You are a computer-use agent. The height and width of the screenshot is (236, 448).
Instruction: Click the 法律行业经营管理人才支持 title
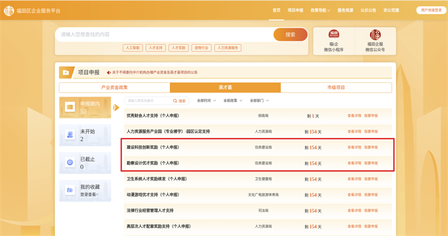150,210
